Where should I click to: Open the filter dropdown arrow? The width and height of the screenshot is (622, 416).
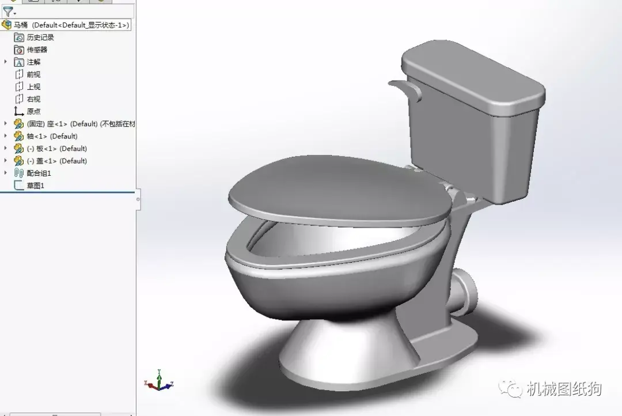tap(15, 14)
